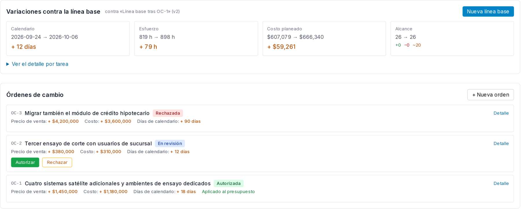Click the + $4,200,000 sale price
Screen dimensions: 521x209
tap(63, 121)
